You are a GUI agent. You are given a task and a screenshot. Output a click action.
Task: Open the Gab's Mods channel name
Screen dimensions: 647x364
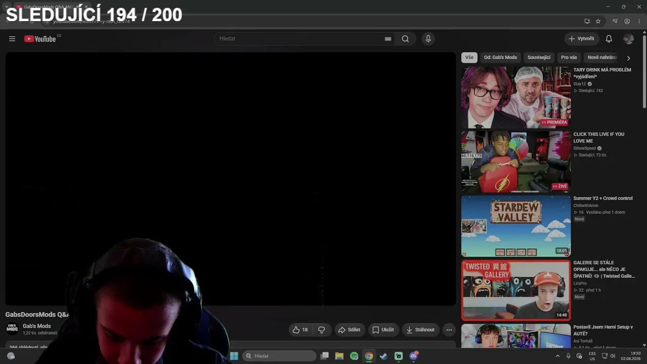tap(37, 326)
